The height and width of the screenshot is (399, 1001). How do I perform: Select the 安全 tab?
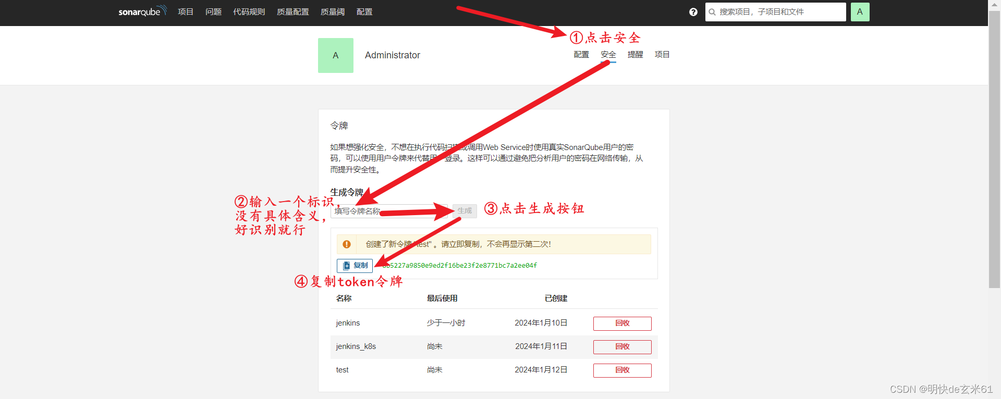click(x=608, y=55)
